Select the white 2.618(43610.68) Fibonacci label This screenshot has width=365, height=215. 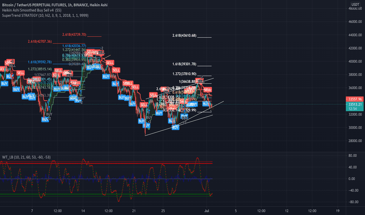point(184,36)
